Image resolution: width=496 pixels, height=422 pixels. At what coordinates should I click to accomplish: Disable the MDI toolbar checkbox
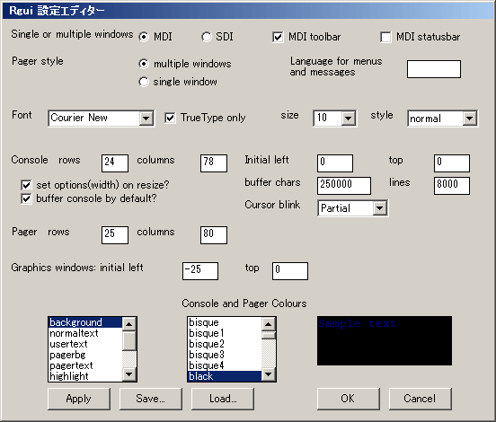click(x=278, y=37)
